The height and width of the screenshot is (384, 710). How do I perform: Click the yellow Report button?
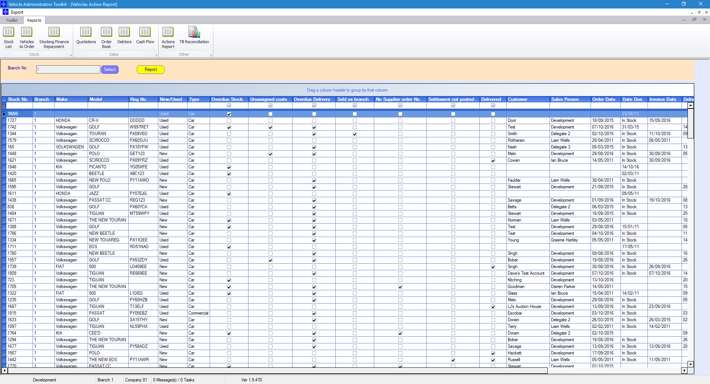[151, 69]
